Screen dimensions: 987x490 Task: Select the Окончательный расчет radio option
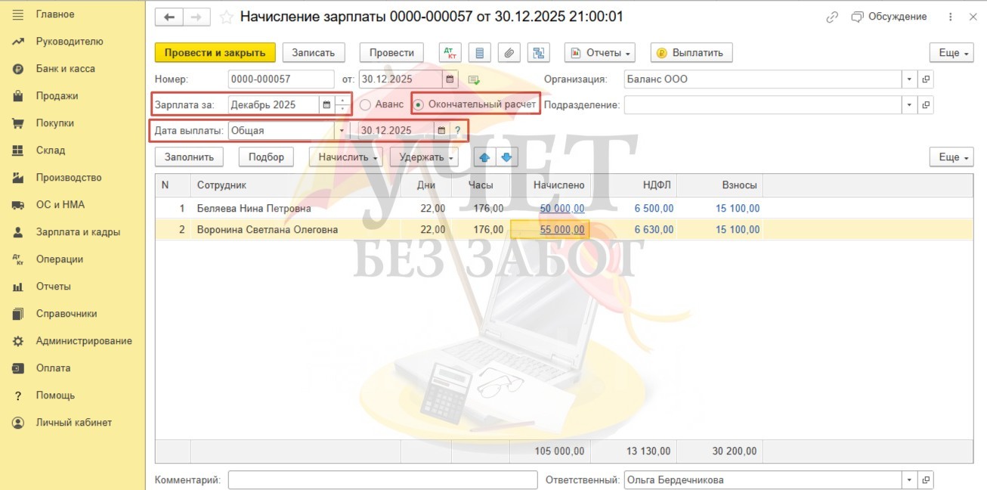[419, 104]
